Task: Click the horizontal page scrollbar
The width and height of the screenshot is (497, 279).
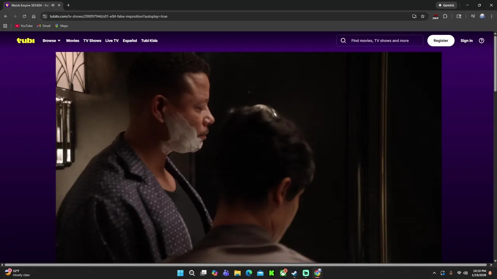Action: (246, 265)
